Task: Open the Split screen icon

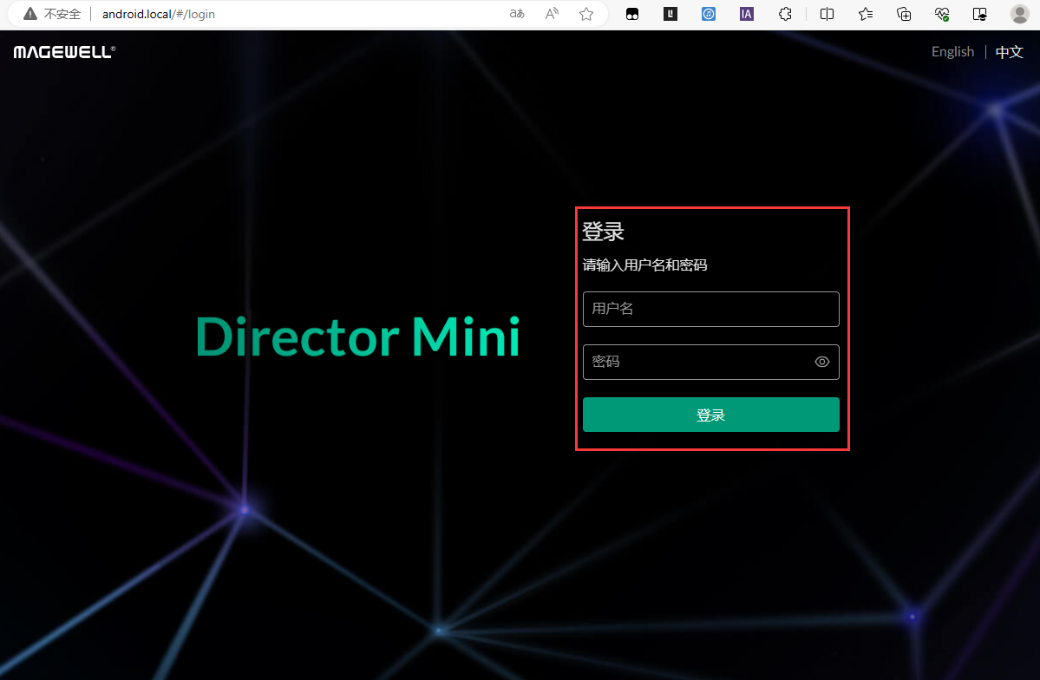Action: [827, 14]
